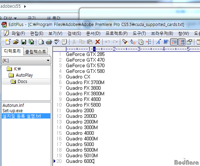Click the line 'GeForce GTX 580'
This screenshot has height=166, width=200.
coord(85,71)
